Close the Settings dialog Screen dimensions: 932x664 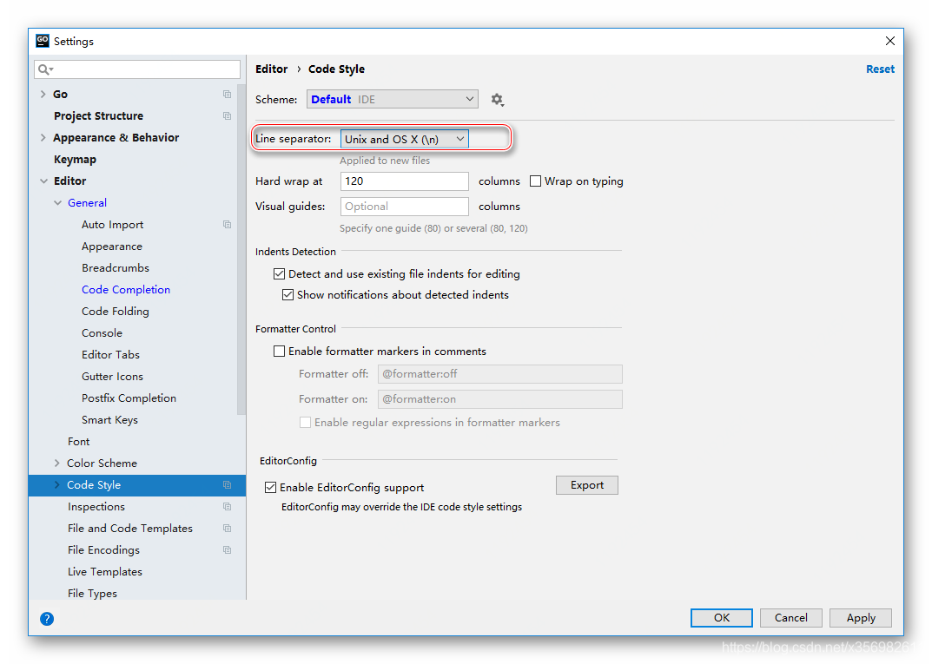(x=889, y=41)
